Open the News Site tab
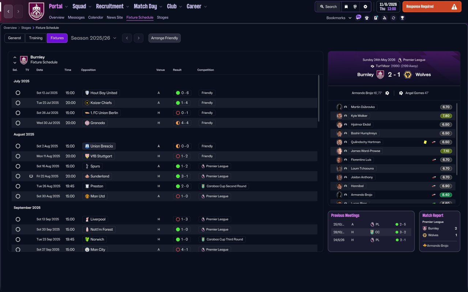Screen dimensions: 468x292 pyautogui.click(x=115, y=18)
